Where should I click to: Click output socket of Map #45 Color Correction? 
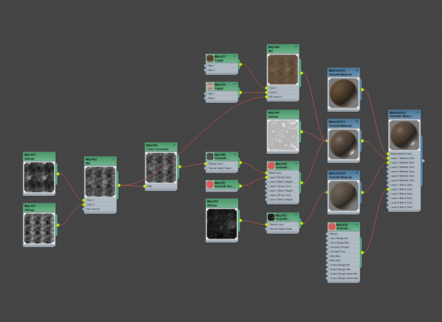tap(180, 167)
